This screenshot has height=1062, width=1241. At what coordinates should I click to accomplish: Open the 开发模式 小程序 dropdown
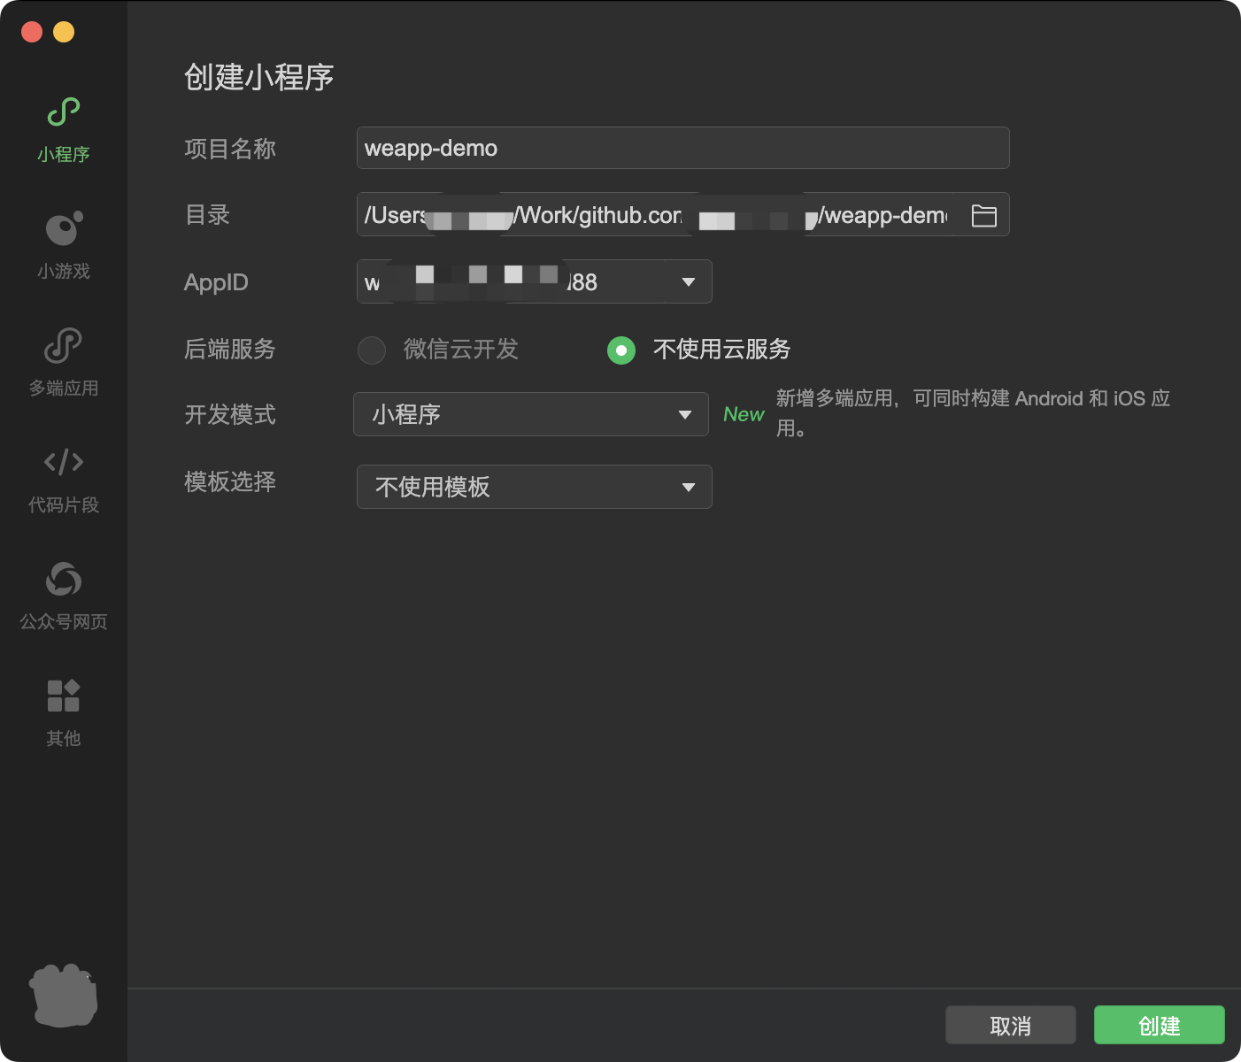tap(531, 414)
